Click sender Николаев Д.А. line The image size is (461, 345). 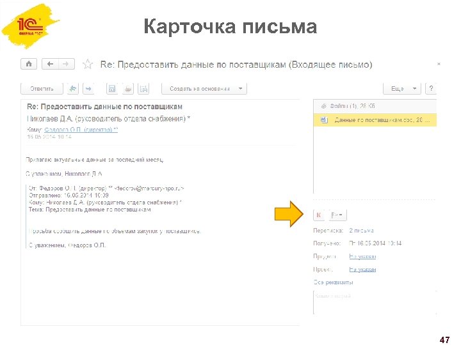tap(108, 119)
